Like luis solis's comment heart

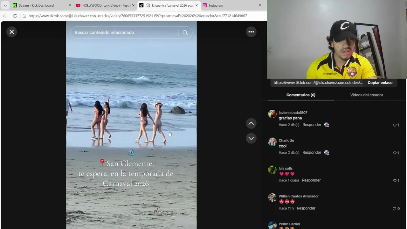pyautogui.click(x=395, y=181)
